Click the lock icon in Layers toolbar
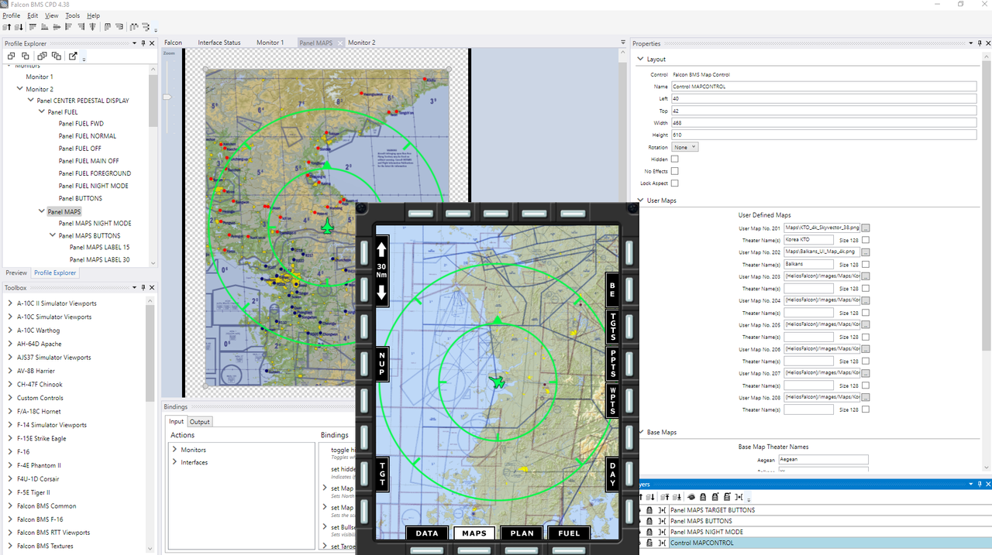Image resolution: width=992 pixels, height=555 pixels. (x=703, y=496)
